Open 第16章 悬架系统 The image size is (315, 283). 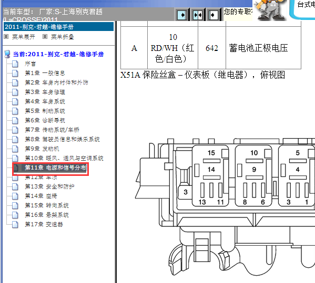(x=47, y=215)
